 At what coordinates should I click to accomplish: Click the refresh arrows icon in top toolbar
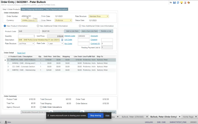tap(178, 3)
